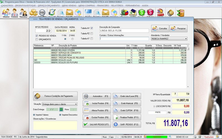
Task: Enable the Tabela PZ checkbox
Action: [92, 33]
